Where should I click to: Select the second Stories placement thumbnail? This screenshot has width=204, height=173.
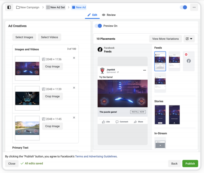pos(174,115)
